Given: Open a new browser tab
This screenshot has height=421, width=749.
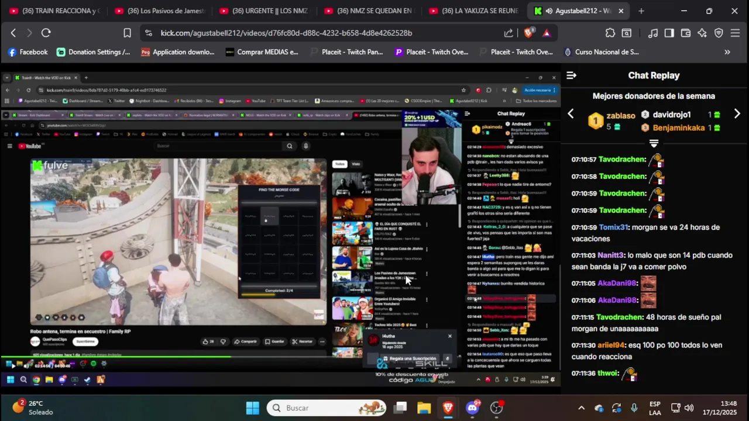Looking at the screenshot, I should 641,11.
